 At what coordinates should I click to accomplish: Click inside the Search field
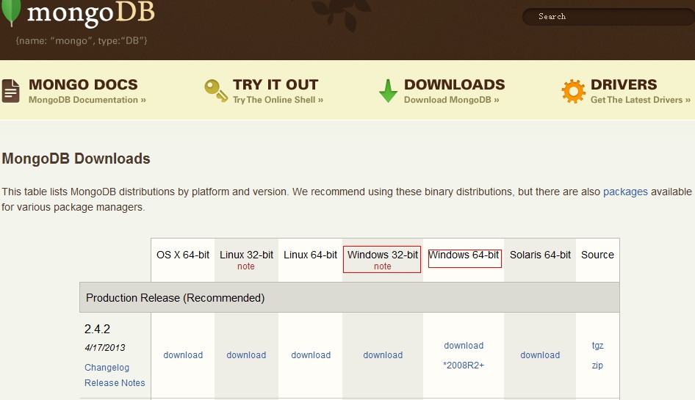[608, 17]
